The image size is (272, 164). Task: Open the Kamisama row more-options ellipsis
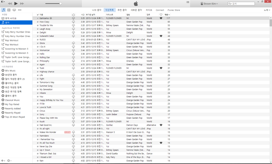coord(51,18)
